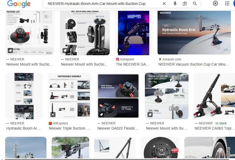Open the Hydraulic Boom Arm Amazon image
Viewport: 235px width, 160px height.
194,33
